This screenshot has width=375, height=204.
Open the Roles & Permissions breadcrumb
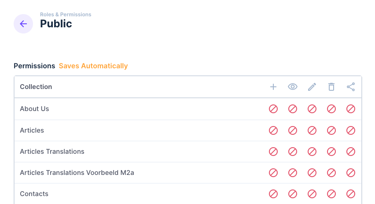point(66,15)
